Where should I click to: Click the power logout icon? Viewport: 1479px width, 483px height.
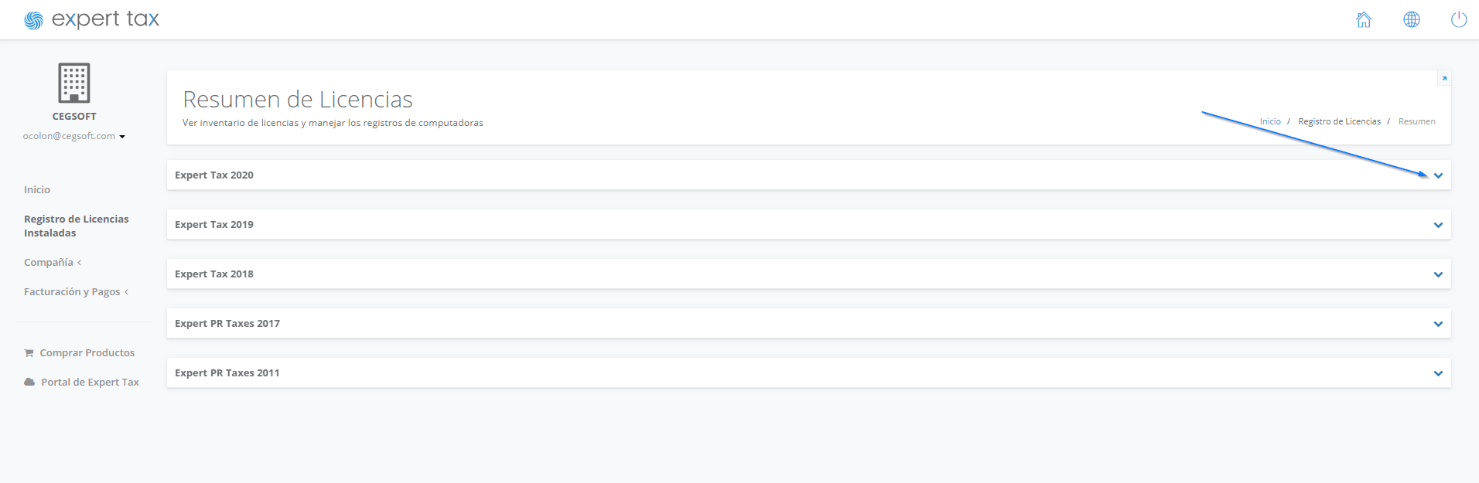click(1459, 19)
